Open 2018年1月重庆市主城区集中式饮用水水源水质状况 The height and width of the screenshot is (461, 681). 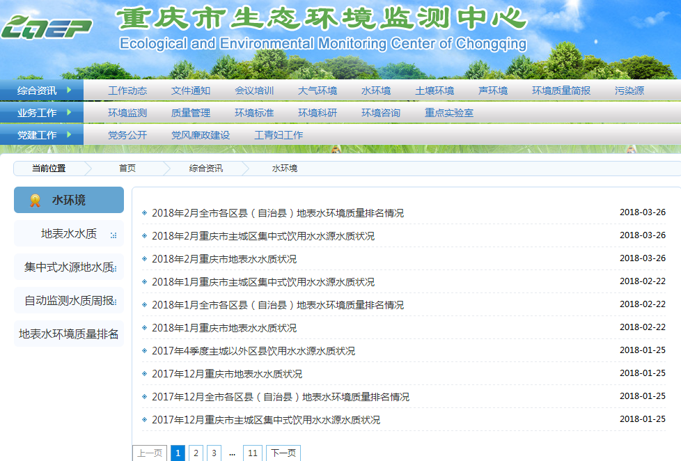click(263, 282)
